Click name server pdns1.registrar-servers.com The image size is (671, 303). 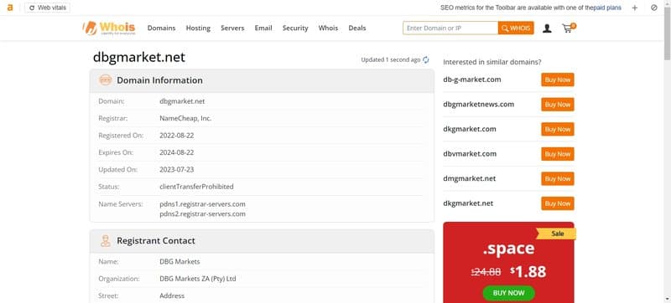tap(202, 204)
